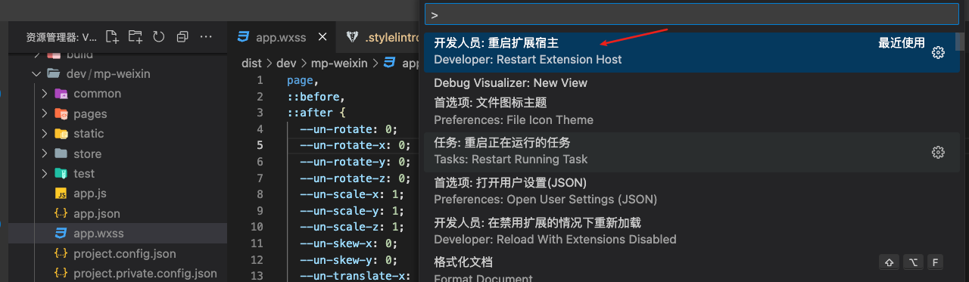Click the '::after {' selector line
This screenshot has height=282, width=969.
tap(316, 113)
